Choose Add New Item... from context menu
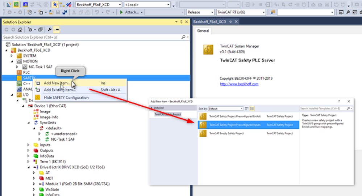 tap(80, 83)
